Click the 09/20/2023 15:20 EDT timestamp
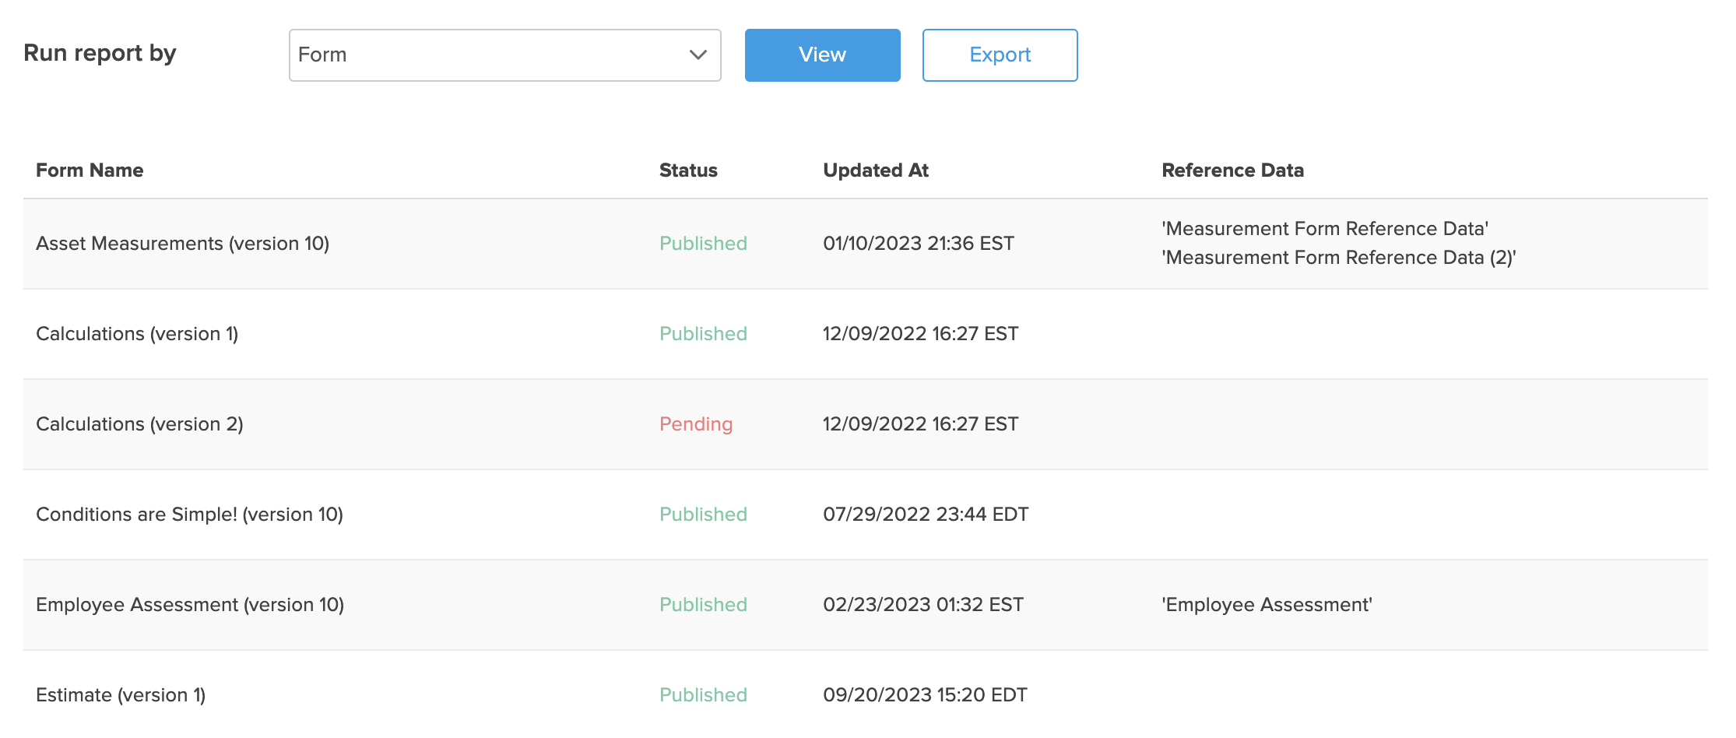 (x=925, y=695)
